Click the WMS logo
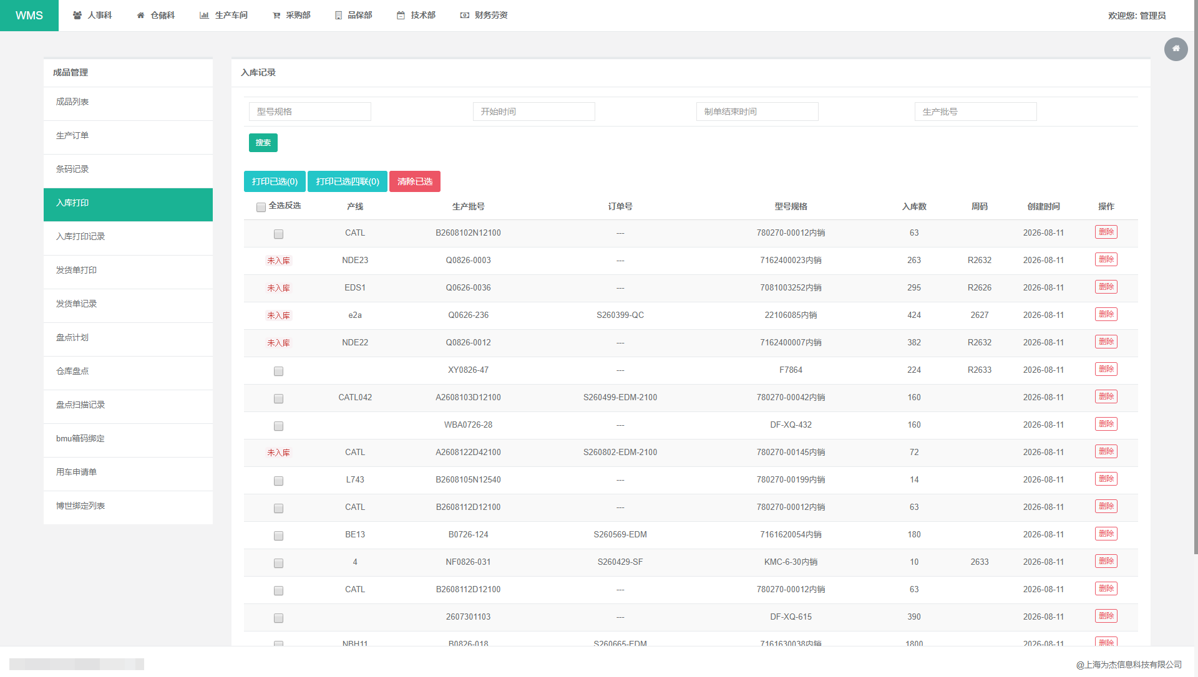The image size is (1198, 677). click(x=29, y=16)
